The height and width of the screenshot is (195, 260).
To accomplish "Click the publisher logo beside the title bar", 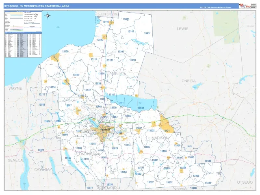I will (245, 6).
